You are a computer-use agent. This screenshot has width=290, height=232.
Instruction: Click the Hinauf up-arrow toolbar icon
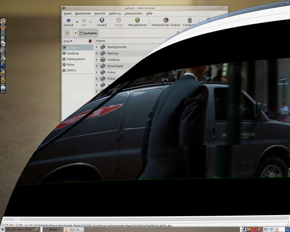tap(102, 20)
